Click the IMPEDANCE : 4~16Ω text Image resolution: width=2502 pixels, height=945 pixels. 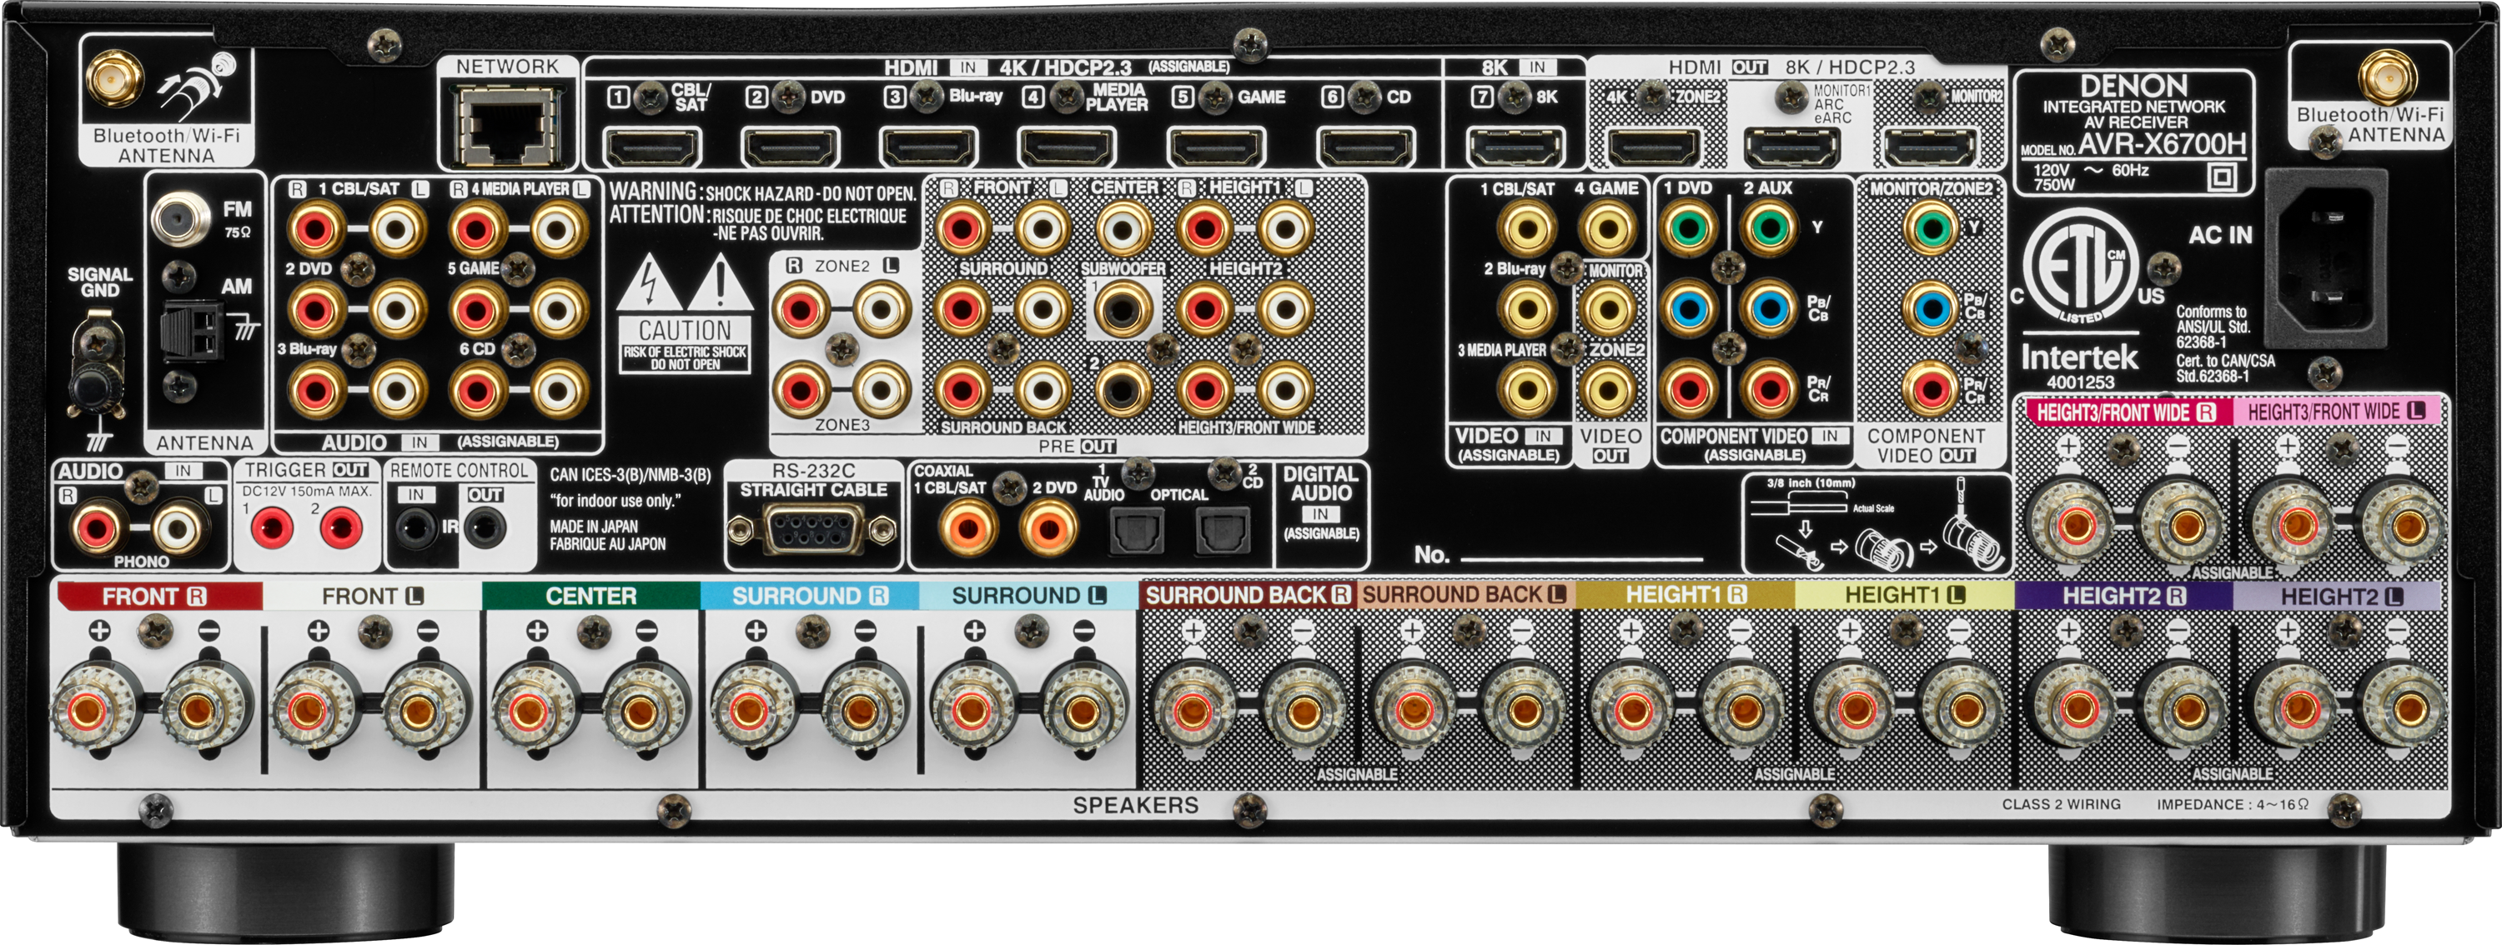[2233, 804]
